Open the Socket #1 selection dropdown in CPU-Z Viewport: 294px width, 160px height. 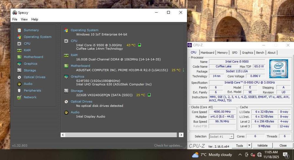pyautogui.click(x=221, y=136)
